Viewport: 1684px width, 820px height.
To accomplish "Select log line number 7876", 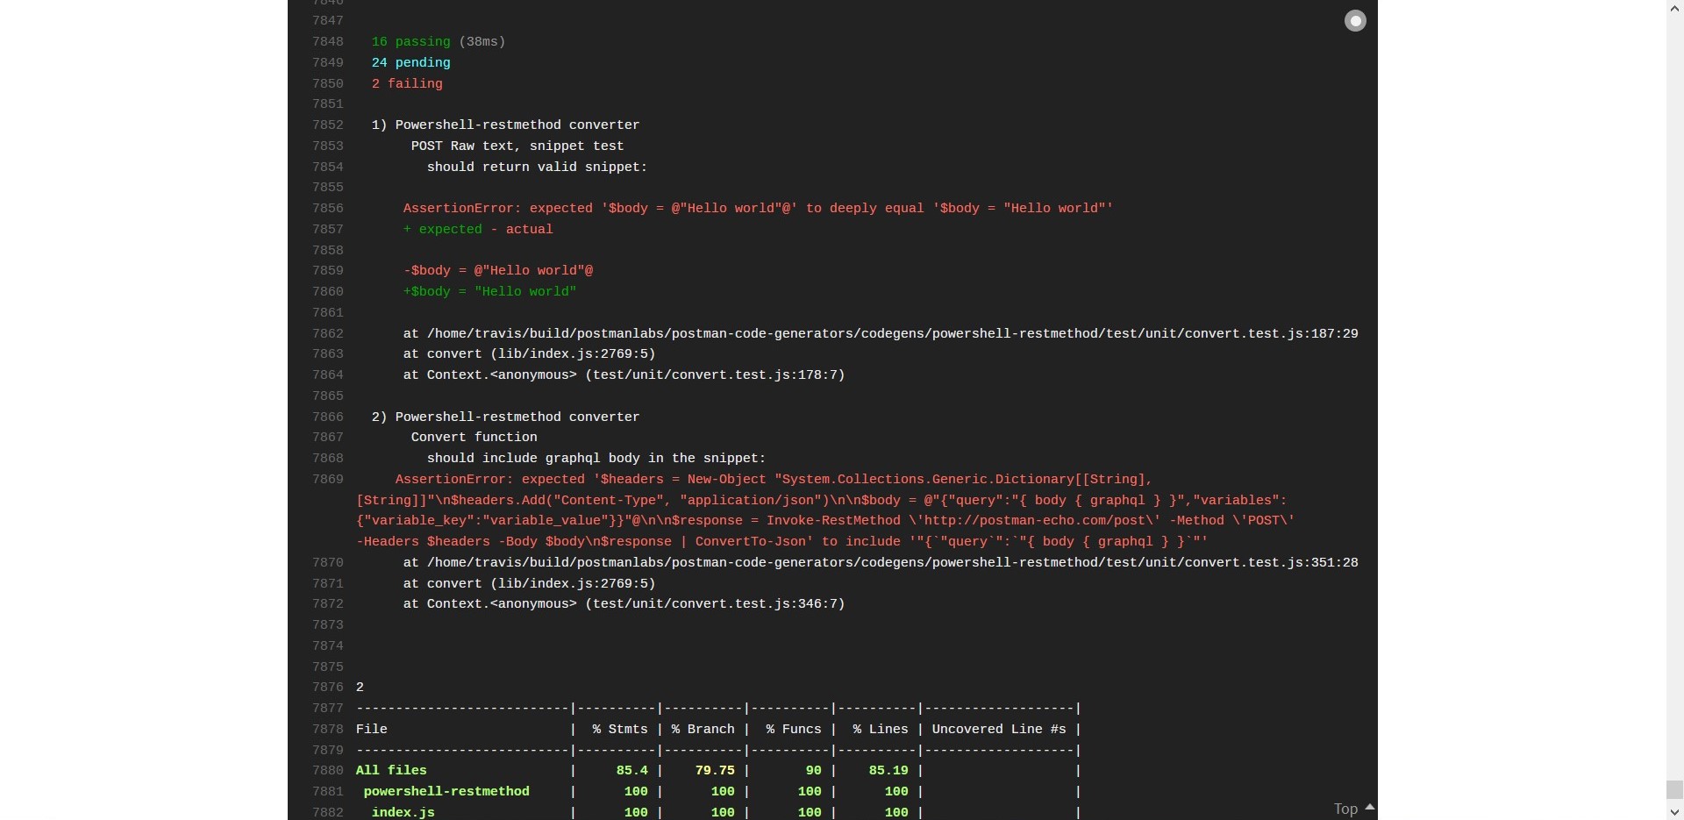I will pos(327,688).
